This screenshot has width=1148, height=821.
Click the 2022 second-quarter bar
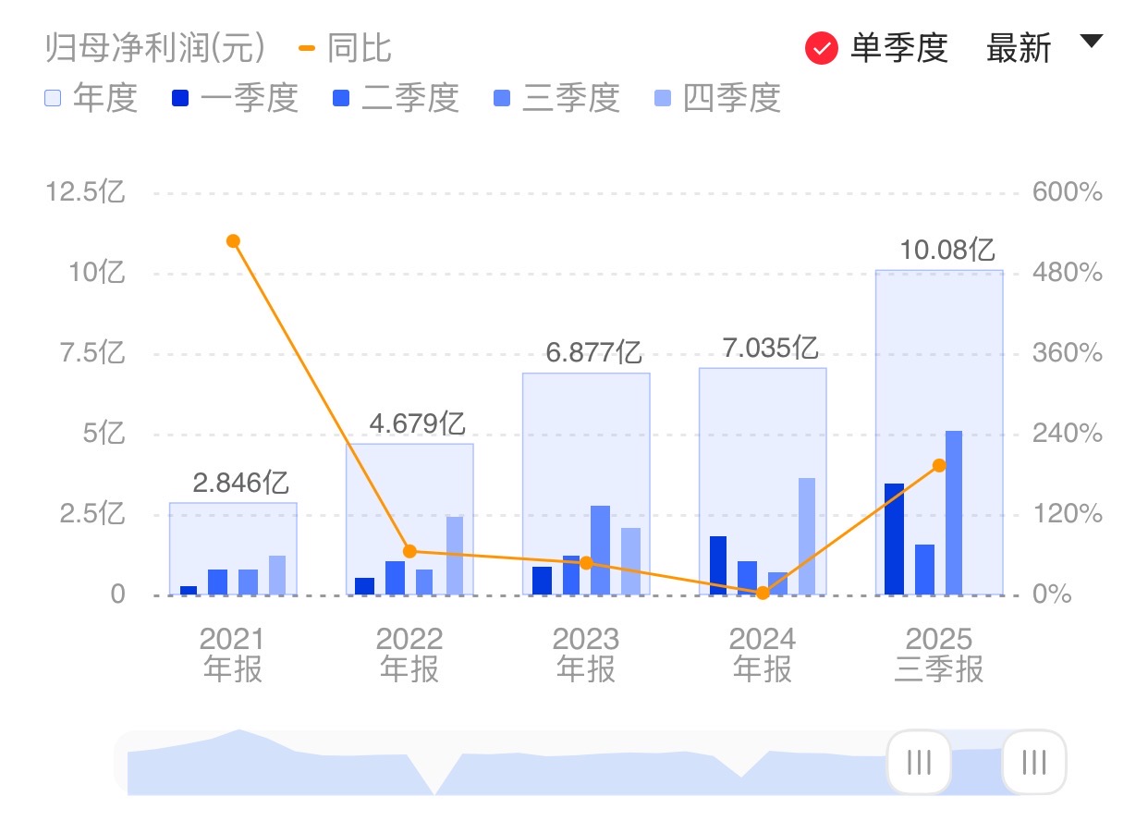coord(395,578)
